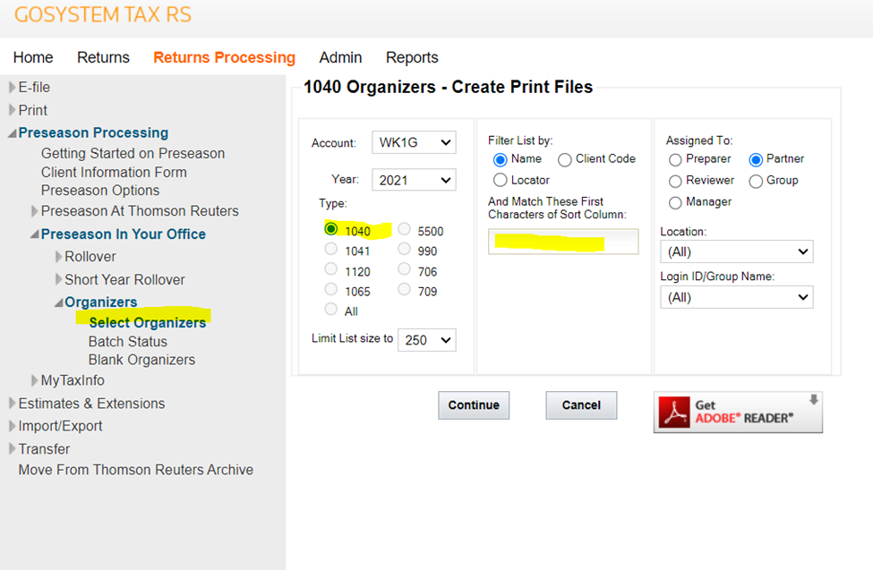
Task: Expand the Short Year Rollover node
Action: click(58, 279)
